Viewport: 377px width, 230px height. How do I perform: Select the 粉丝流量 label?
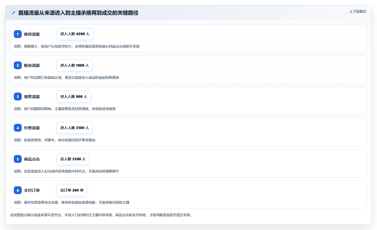(x=32, y=65)
